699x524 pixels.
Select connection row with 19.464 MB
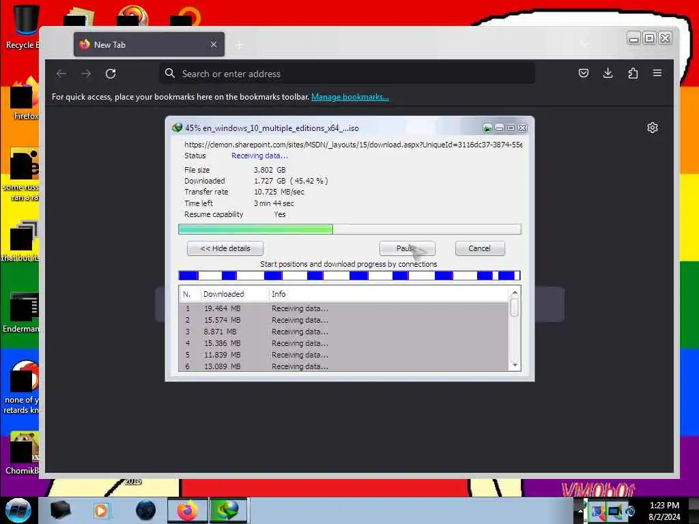click(x=344, y=308)
